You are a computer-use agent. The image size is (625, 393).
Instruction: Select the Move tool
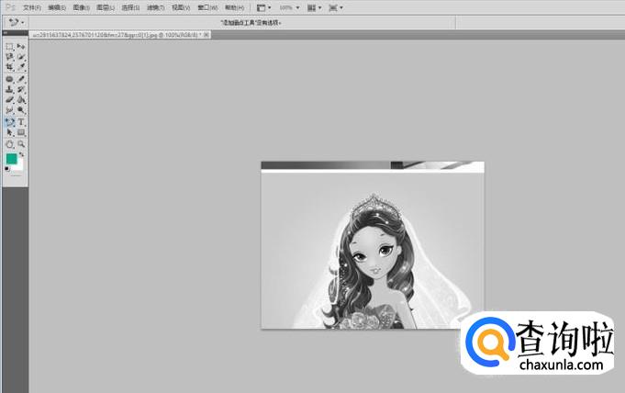21,46
